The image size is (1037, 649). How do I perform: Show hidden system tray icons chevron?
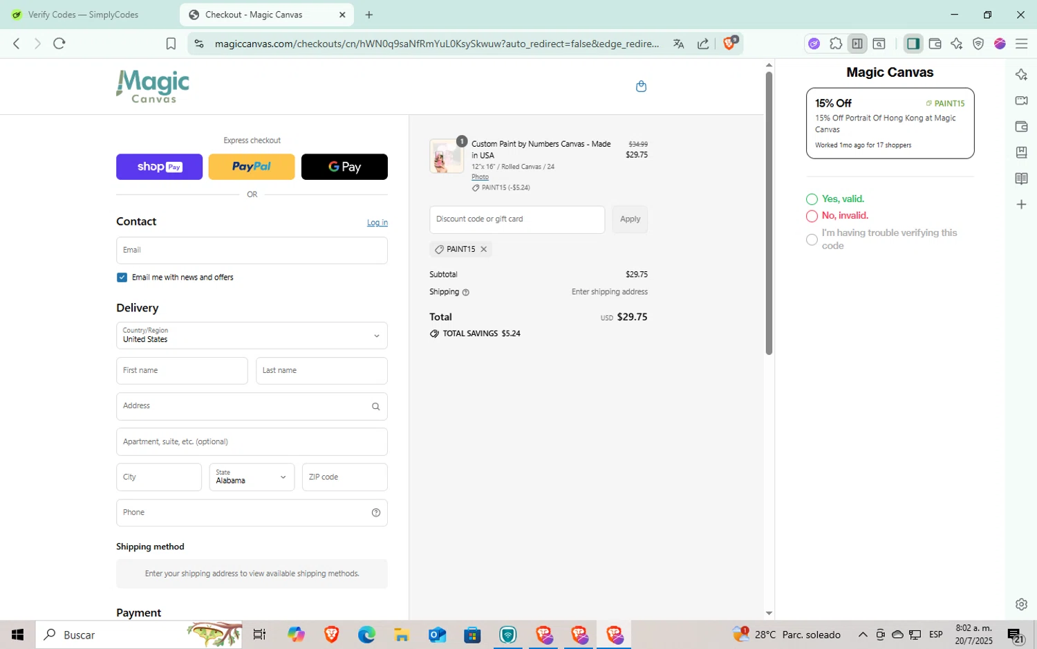863,634
